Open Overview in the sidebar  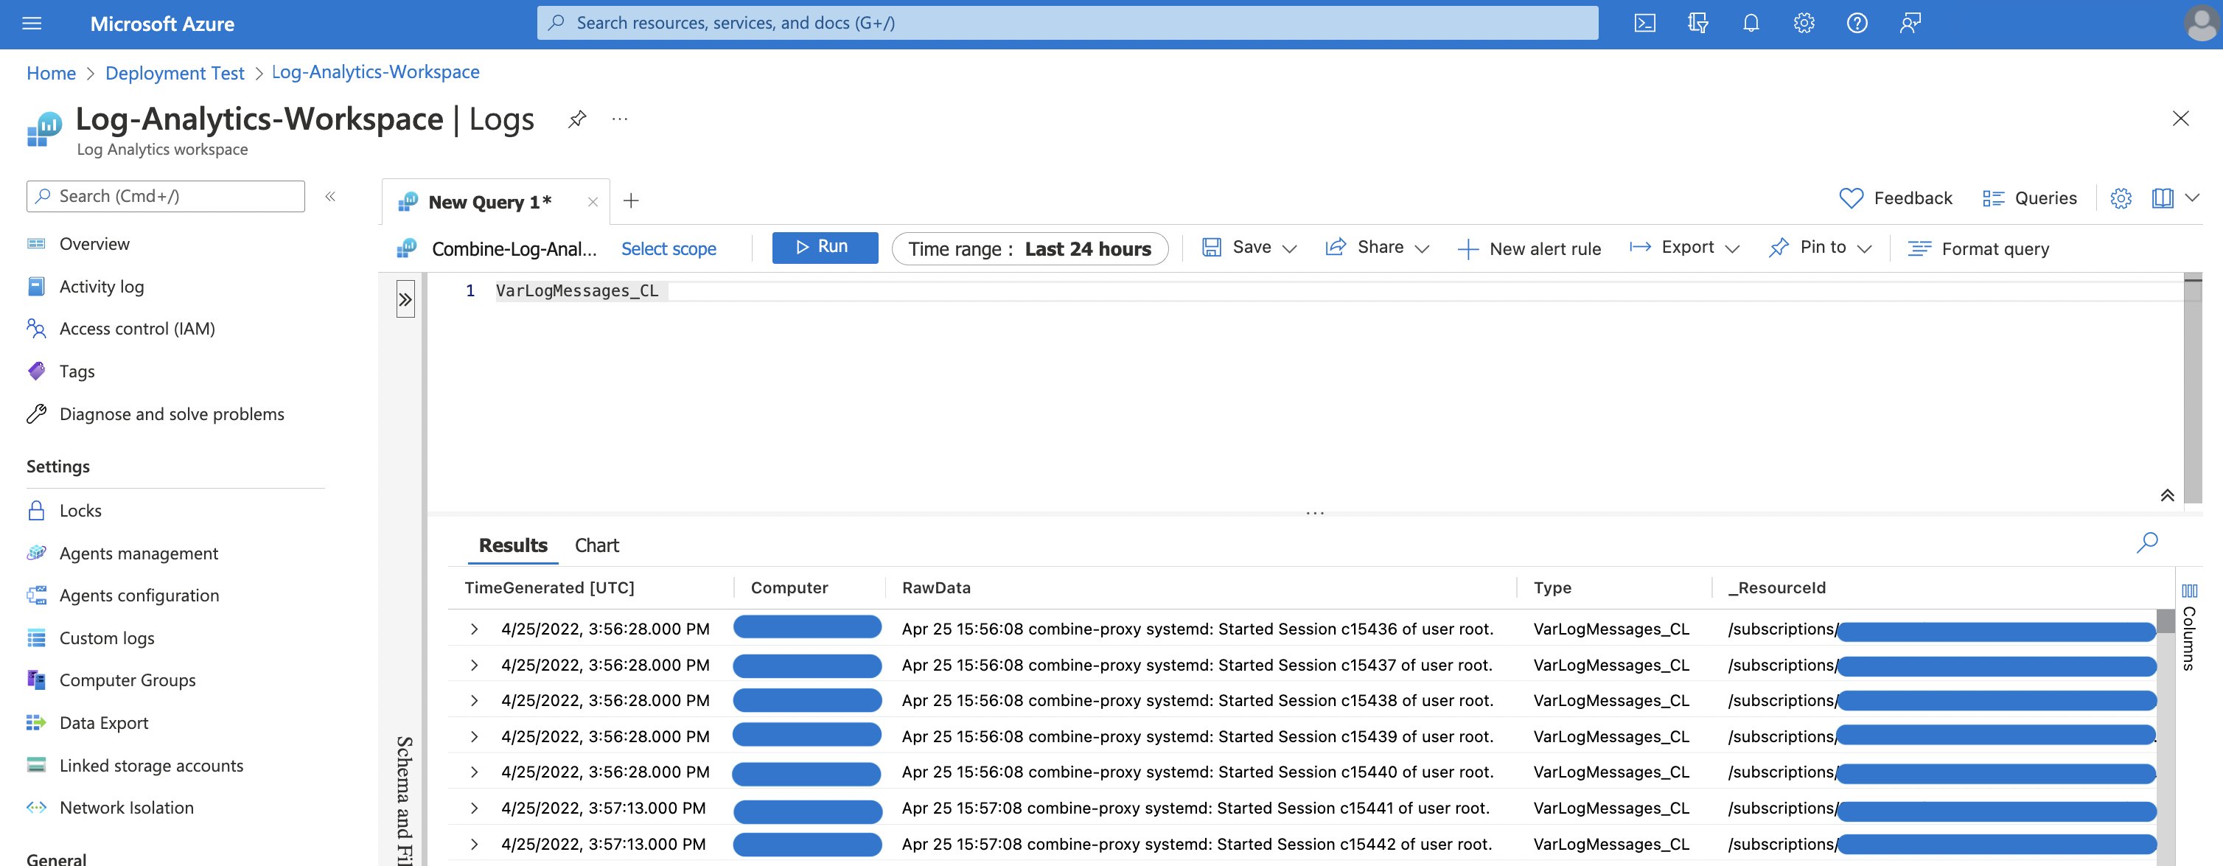[94, 244]
